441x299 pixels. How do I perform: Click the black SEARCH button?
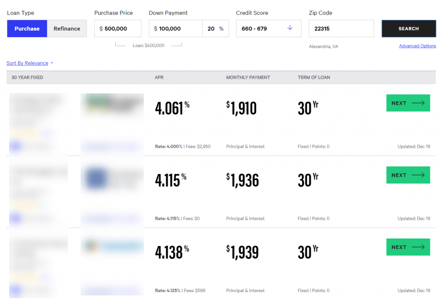click(x=409, y=28)
